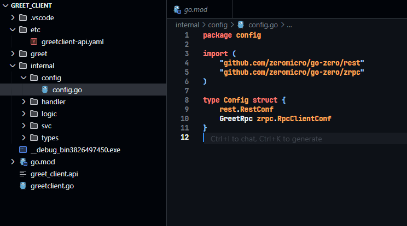Click the gopher icon in the breadcrumb bar
Image resolution: width=407 pixels, height=226 pixels.
(240, 25)
